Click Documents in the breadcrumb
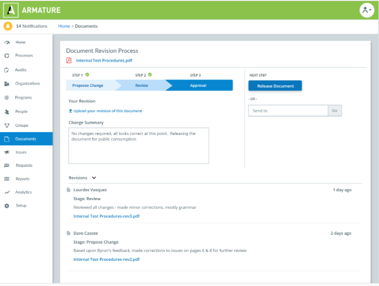Viewport: 379px width, 286px height. tap(86, 26)
